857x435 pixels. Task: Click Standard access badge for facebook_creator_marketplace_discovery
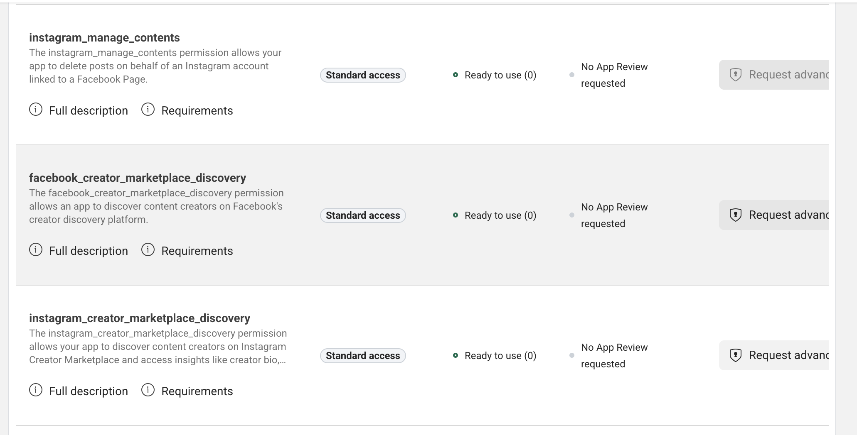[363, 215]
